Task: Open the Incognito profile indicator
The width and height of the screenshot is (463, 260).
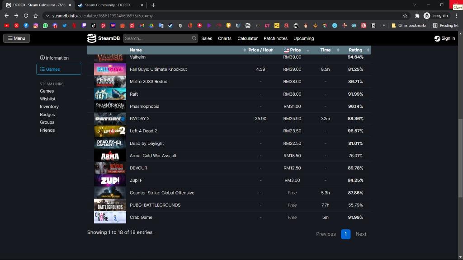Action: coord(436,16)
